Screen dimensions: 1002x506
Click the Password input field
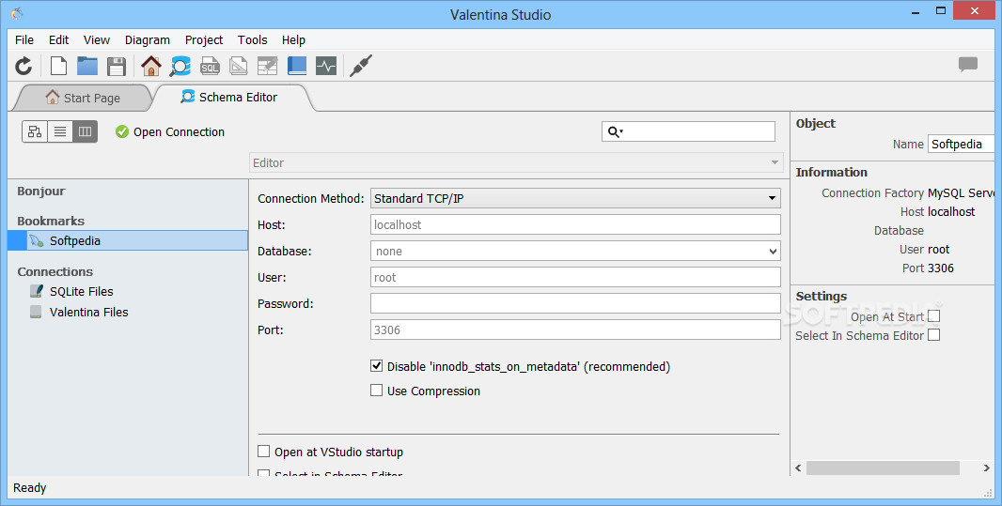click(x=575, y=304)
